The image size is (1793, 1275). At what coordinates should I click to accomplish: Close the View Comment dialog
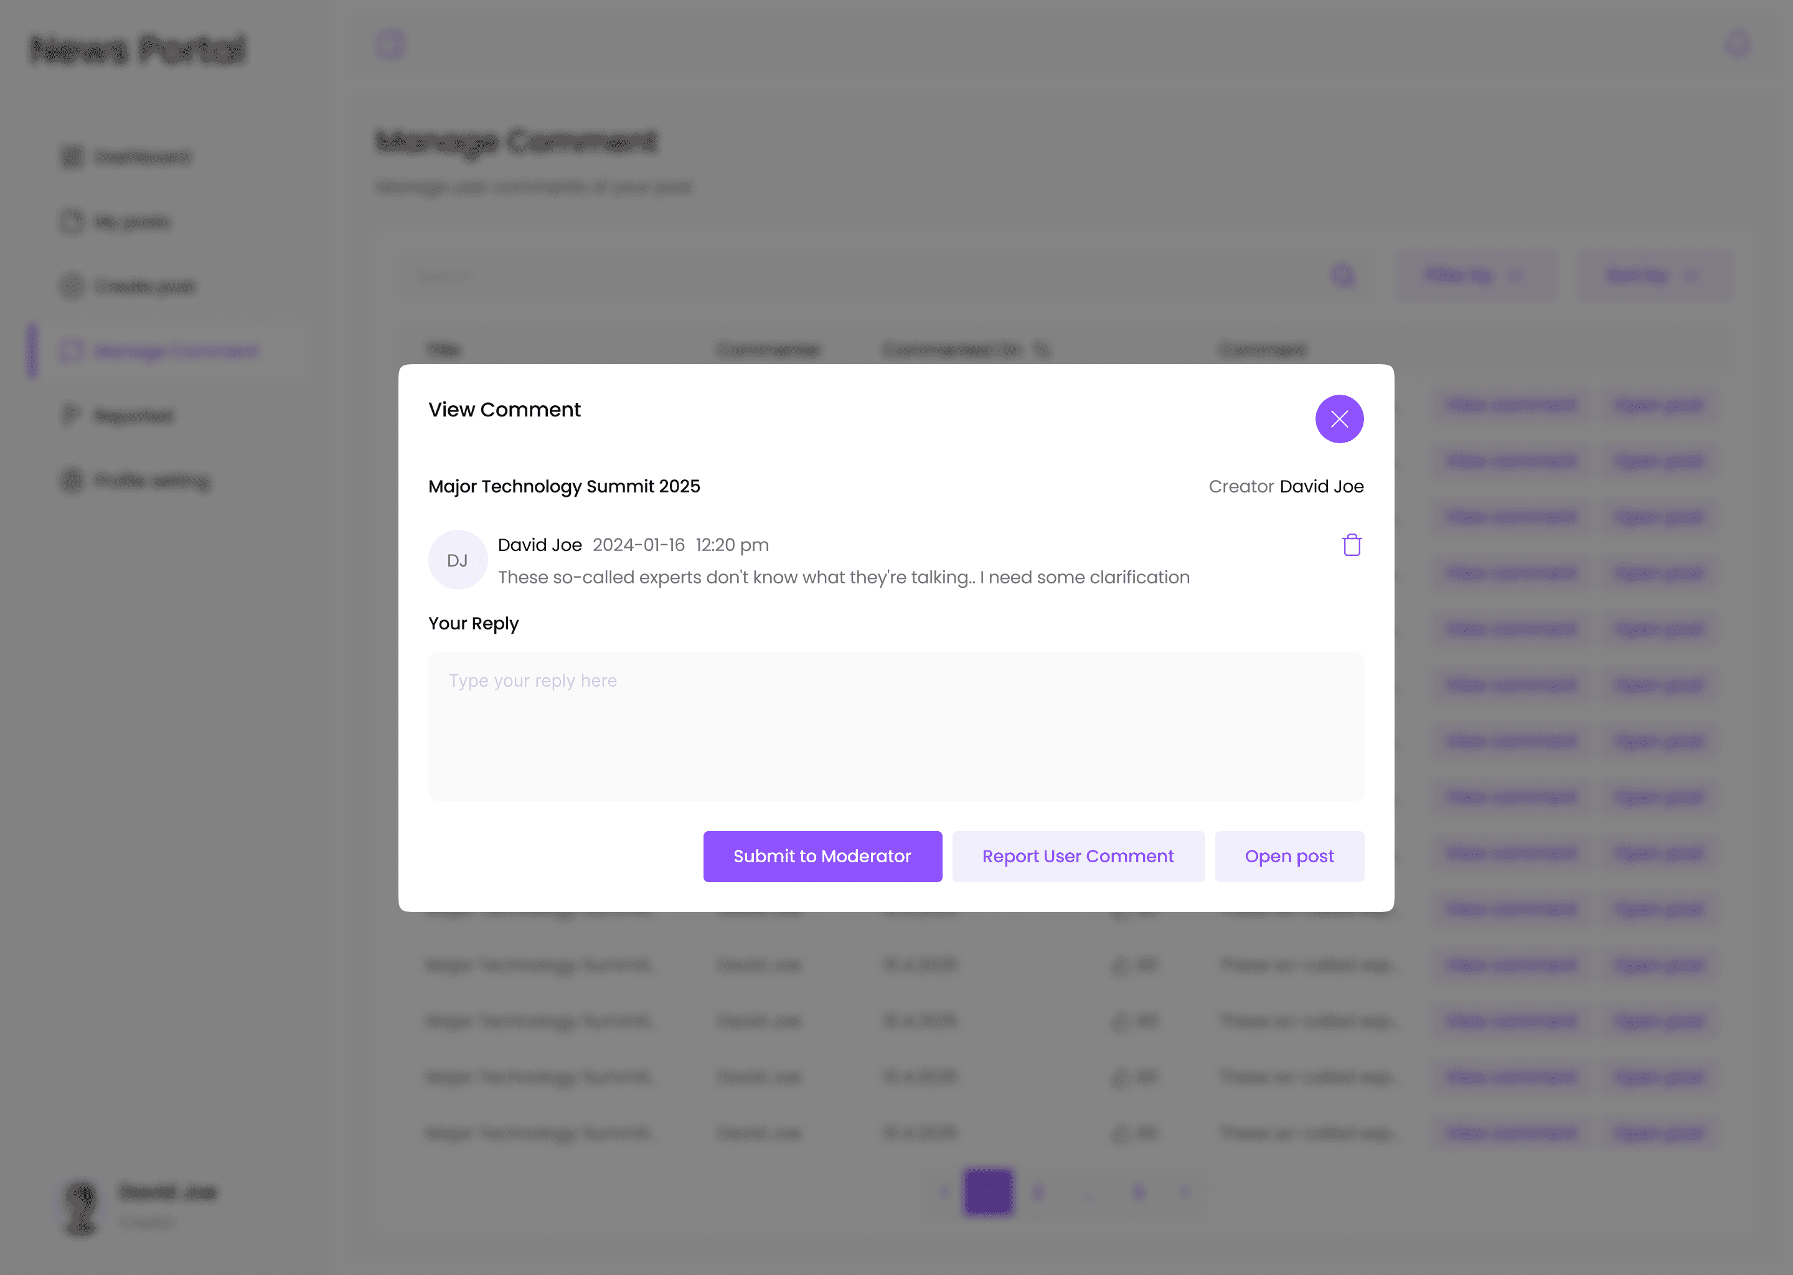[x=1339, y=418]
